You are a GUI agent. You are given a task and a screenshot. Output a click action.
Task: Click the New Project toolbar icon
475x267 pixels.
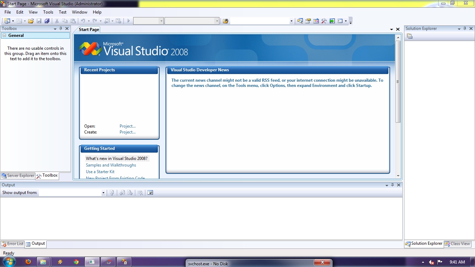coord(7,21)
